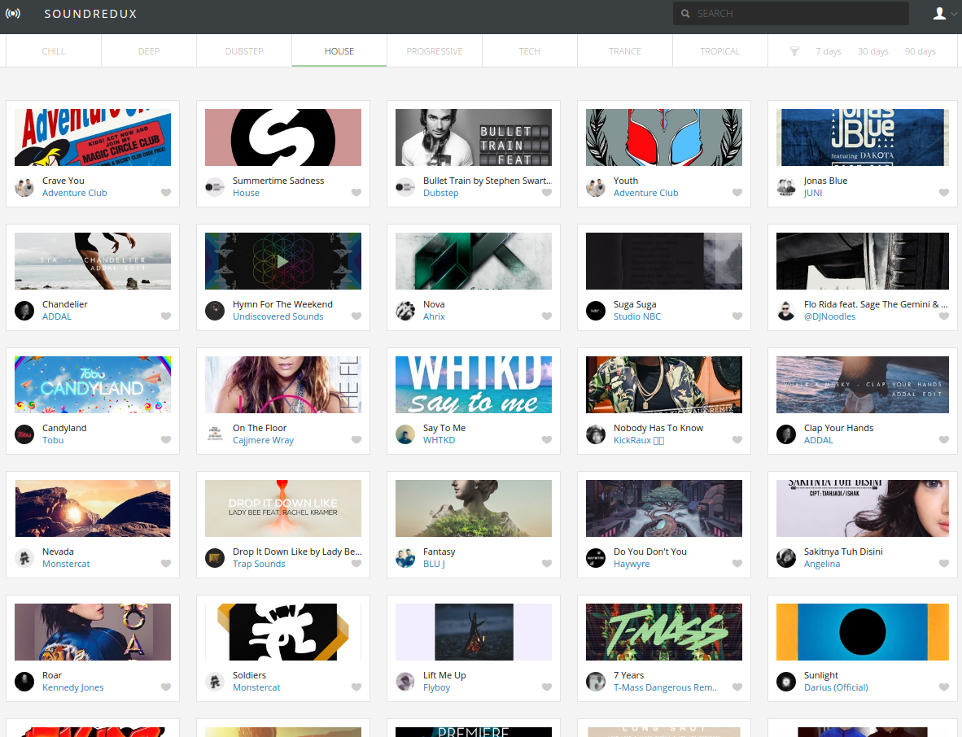Image resolution: width=962 pixels, height=737 pixels.
Task: Click Darius avatar beside Sunlight
Action: pos(786,682)
